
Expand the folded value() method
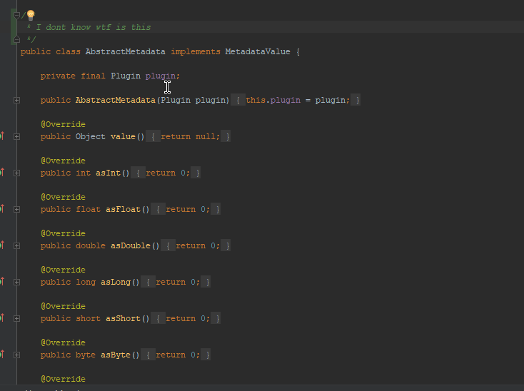16,136
